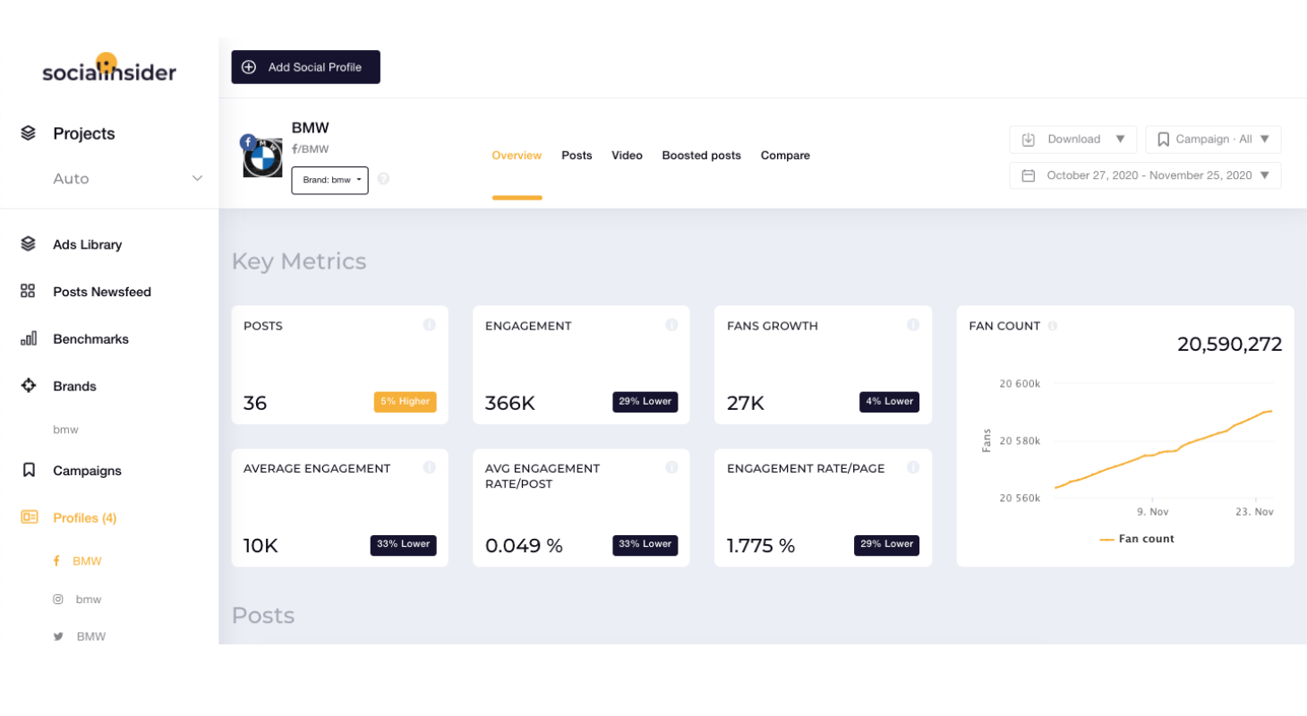The width and height of the screenshot is (1307, 716).
Task: Open the Ads Library icon
Action: pos(28,243)
